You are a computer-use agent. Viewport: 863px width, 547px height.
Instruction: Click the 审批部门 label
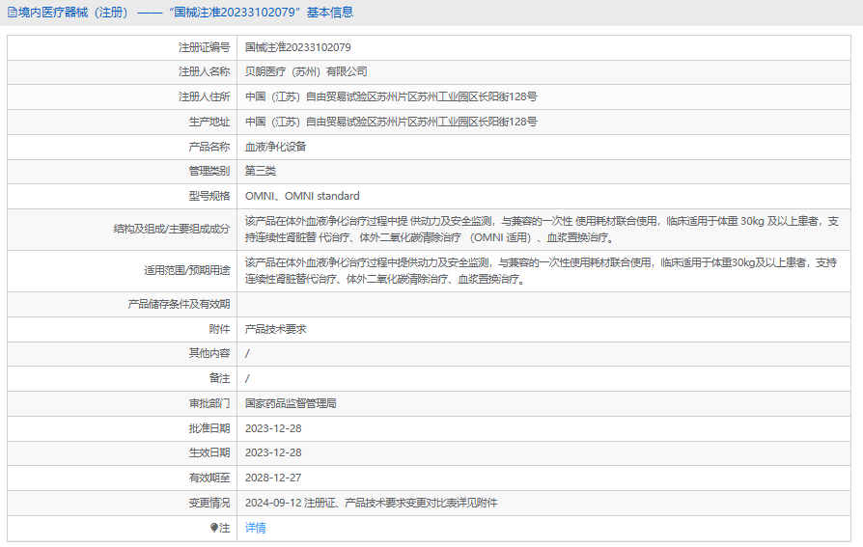209,403
